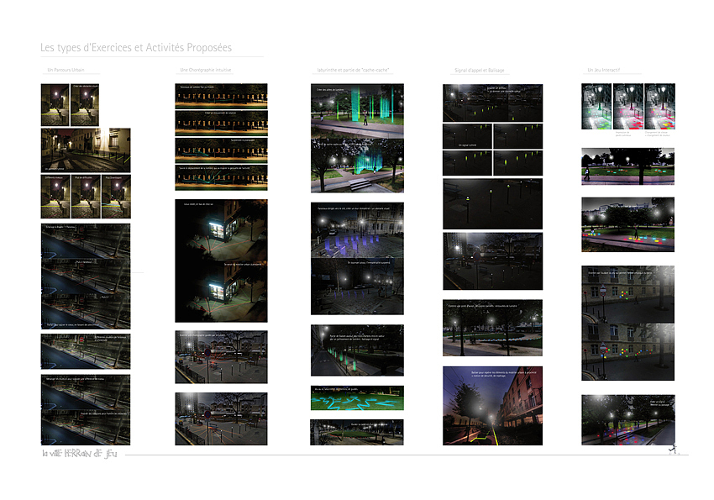Open fourth facade strip with green light line

[221, 177]
